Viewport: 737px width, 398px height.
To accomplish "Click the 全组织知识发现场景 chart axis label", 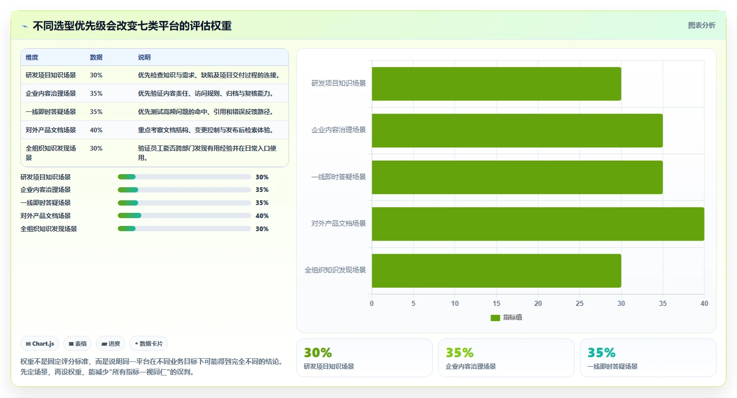I will point(336,270).
